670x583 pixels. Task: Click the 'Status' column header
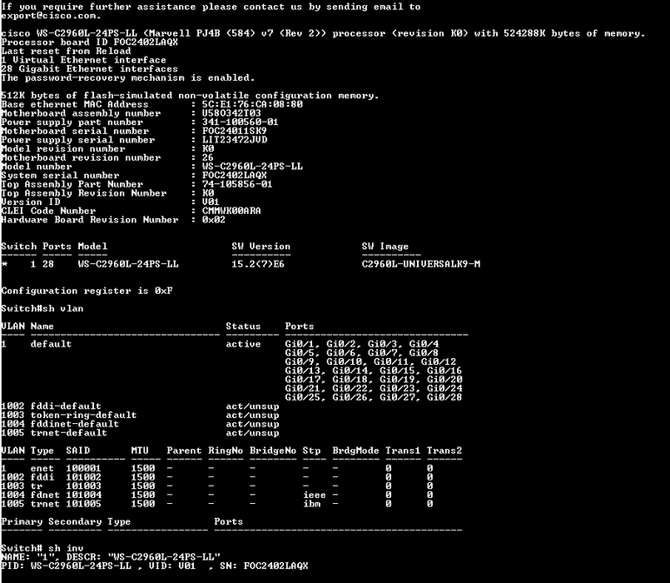(x=243, y=326)
